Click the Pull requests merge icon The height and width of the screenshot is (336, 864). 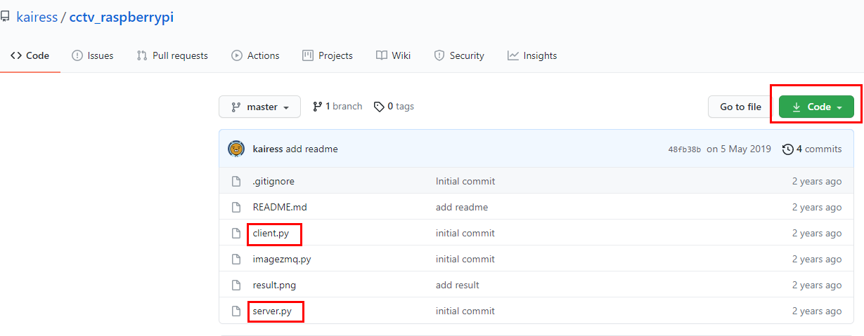point(142,55)
